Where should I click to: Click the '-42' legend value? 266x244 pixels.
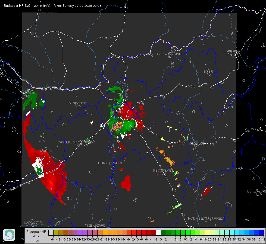click(58, 239)
